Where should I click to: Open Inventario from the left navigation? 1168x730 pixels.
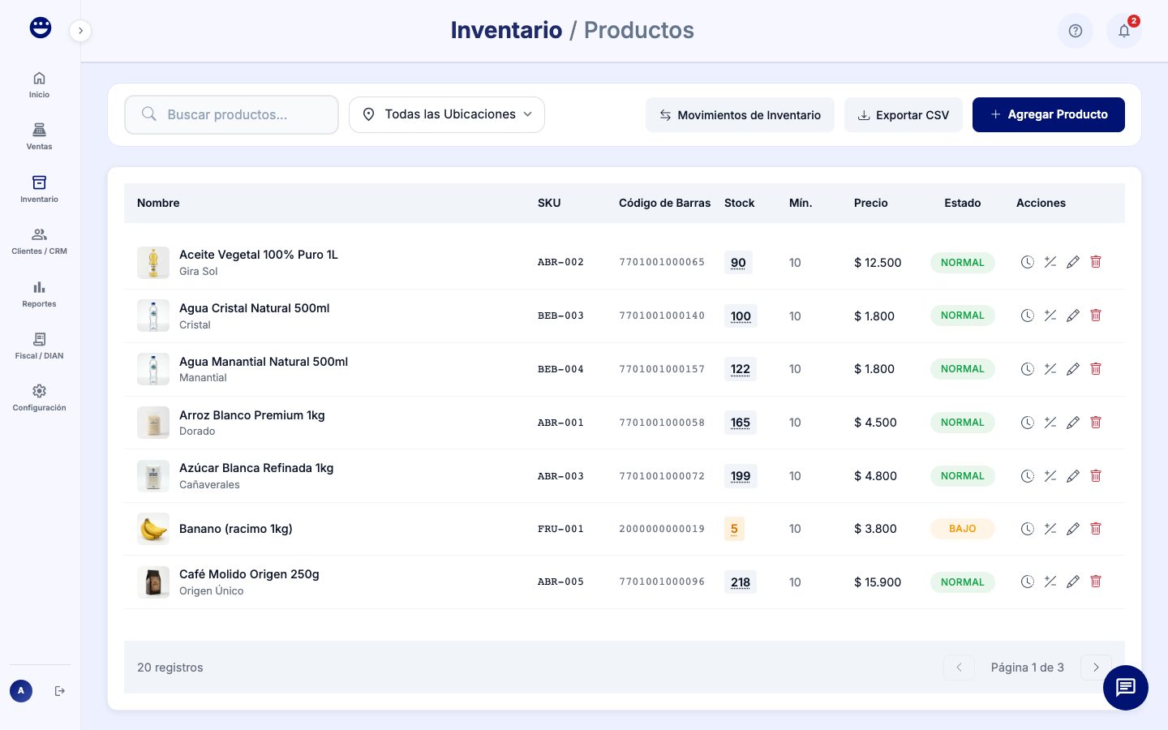39,188
